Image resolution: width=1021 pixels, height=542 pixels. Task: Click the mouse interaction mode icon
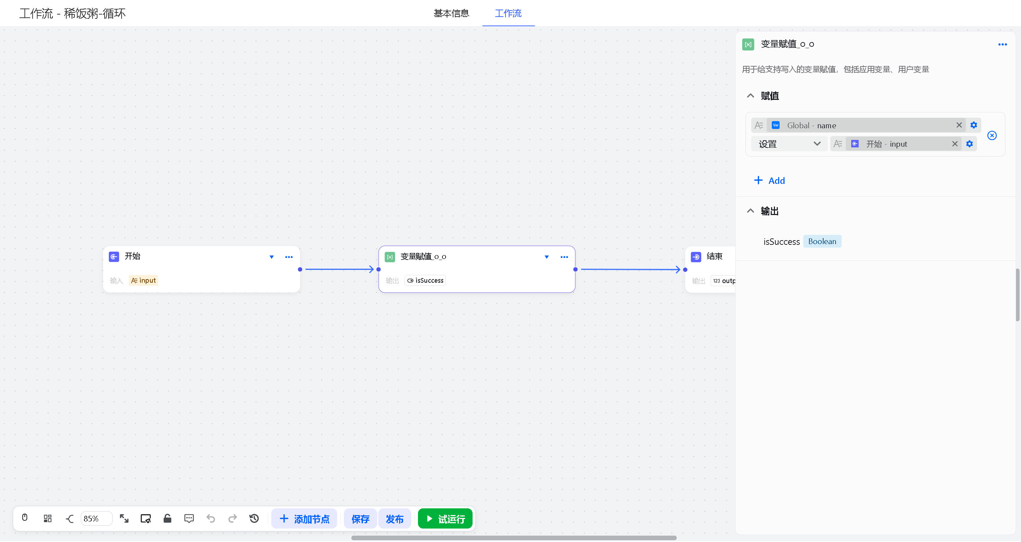pyautogui.click(x=24, y=518)
